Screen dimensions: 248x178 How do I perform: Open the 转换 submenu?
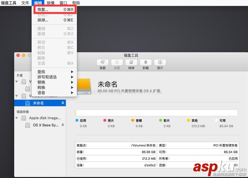54,87
